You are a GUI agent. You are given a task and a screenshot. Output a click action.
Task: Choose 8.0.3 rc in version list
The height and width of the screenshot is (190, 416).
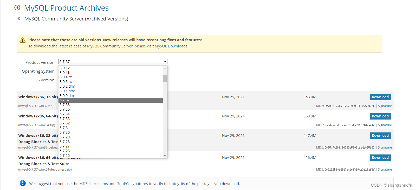click(111, 82)
